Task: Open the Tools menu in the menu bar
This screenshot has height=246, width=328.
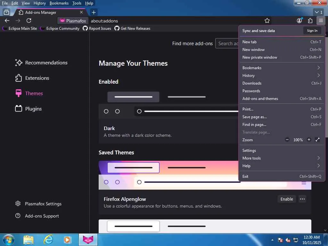Action: [x=77, y=3]
